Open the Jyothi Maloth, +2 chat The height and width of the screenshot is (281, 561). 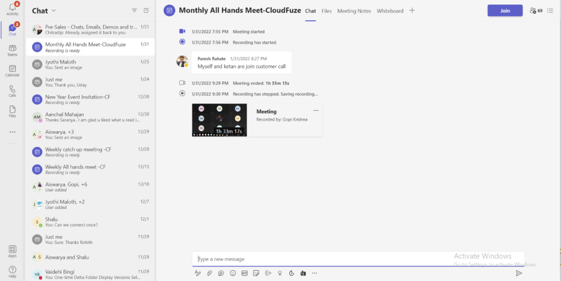pyautogui.click(x=90, y=204)
